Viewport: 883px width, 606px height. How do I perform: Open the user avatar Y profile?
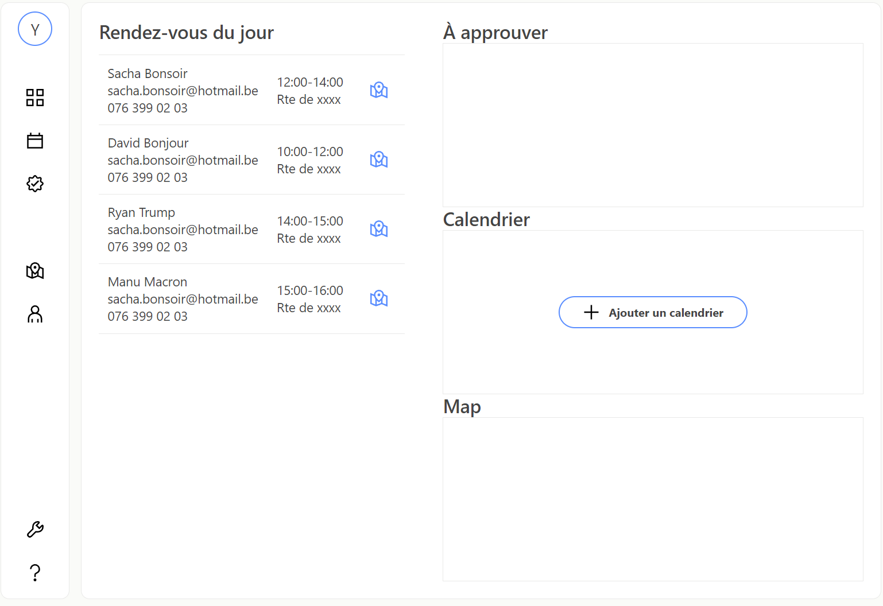click(35, 29)
